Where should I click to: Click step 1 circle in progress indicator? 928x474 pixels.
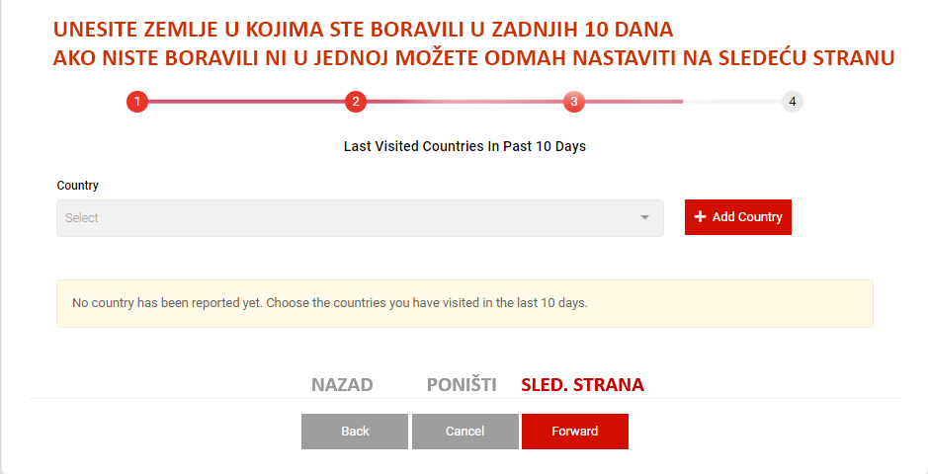click(x=137, y=102)
